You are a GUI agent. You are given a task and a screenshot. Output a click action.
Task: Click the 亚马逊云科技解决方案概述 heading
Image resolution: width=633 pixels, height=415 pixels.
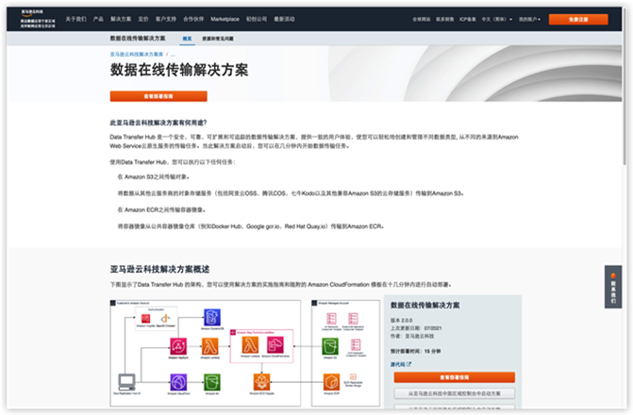point(159,269)
